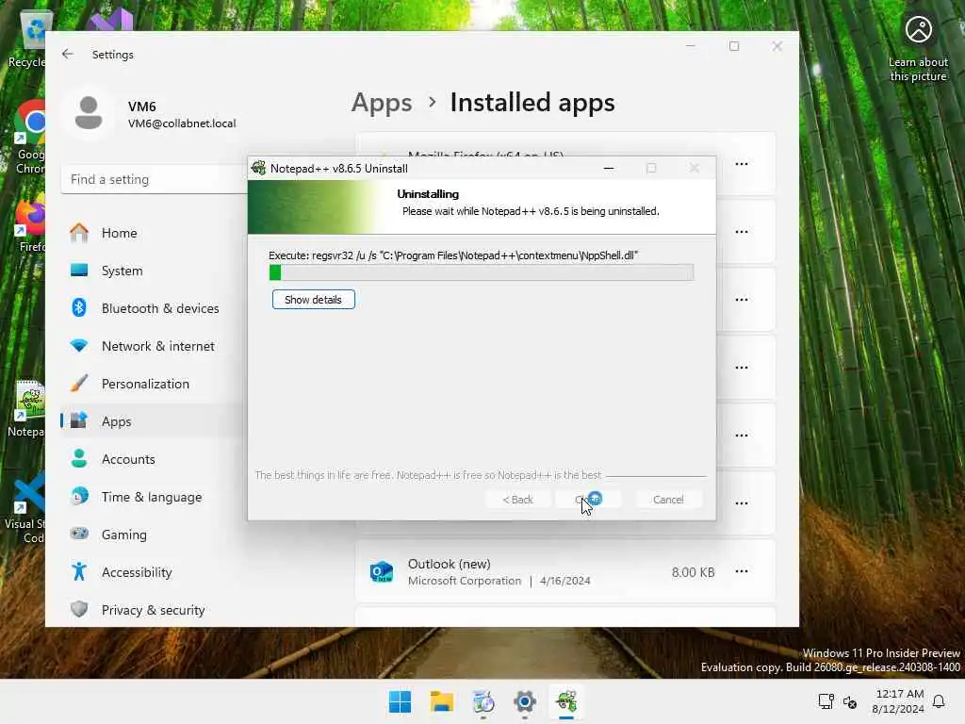Focus the Find a setting search box

point(154,179)
